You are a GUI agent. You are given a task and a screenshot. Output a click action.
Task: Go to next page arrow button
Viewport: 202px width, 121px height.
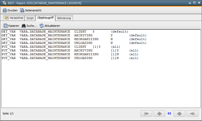point(180,113)
